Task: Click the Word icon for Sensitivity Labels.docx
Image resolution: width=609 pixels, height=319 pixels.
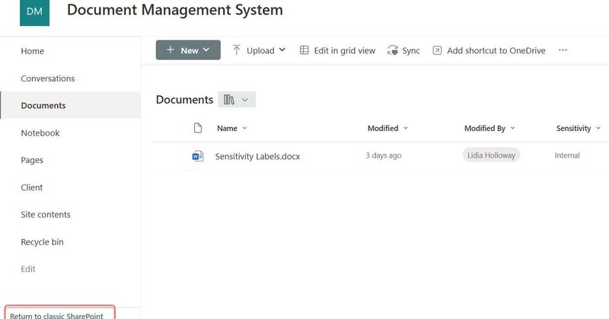Action: pos(198,156)
